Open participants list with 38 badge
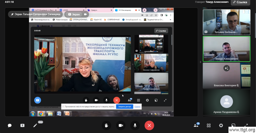The height and width of the screenshot is (133, 256). coord(196,125)
